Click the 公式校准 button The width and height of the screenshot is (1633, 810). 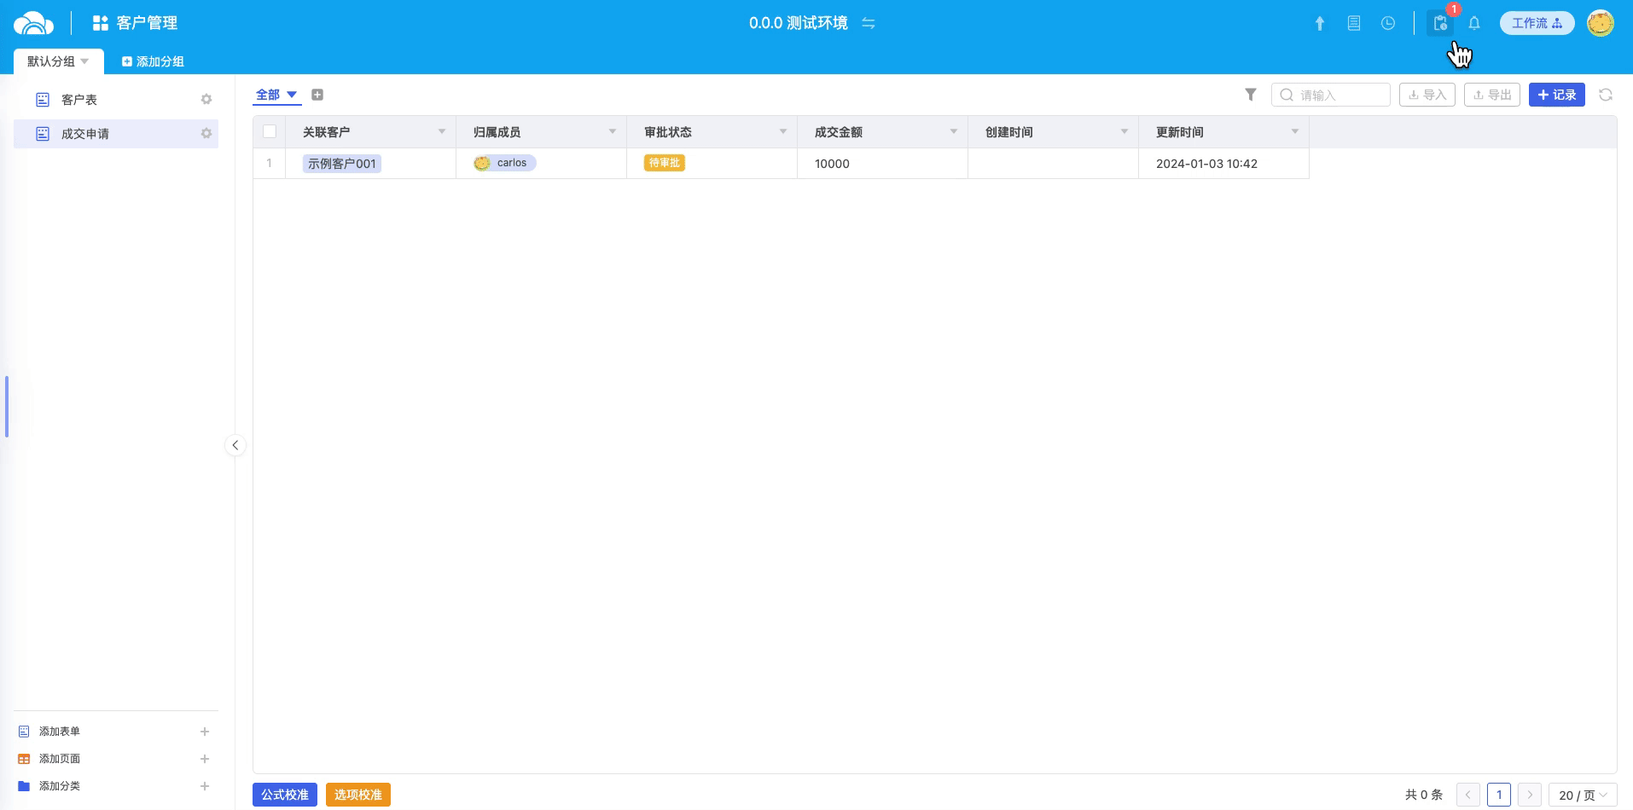coord(285,795)
